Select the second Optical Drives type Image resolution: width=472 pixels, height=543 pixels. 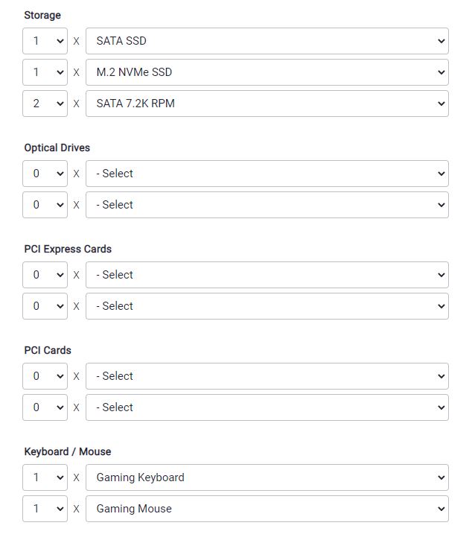(267, 205)
